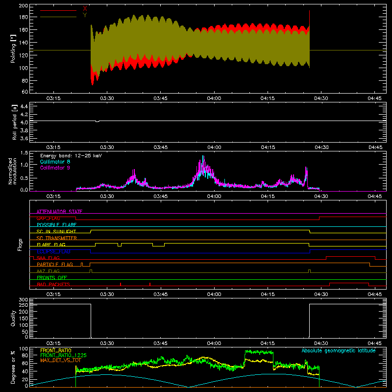Click the 0.5 tick on modulation axis
This screenshot has width=392, height=392.
24,178
